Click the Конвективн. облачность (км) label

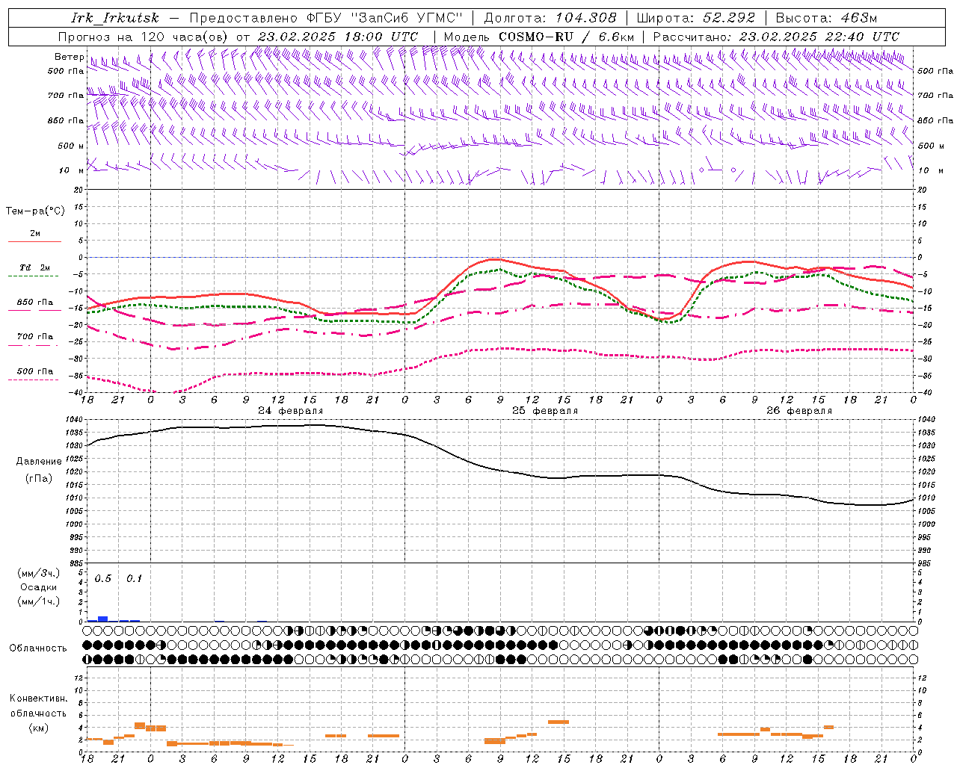click(x=38, y=713)
